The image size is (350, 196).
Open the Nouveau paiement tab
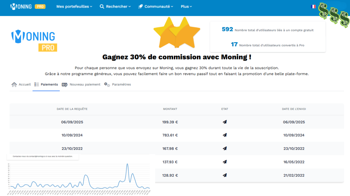pyautogui.click(x=85, y=85)
